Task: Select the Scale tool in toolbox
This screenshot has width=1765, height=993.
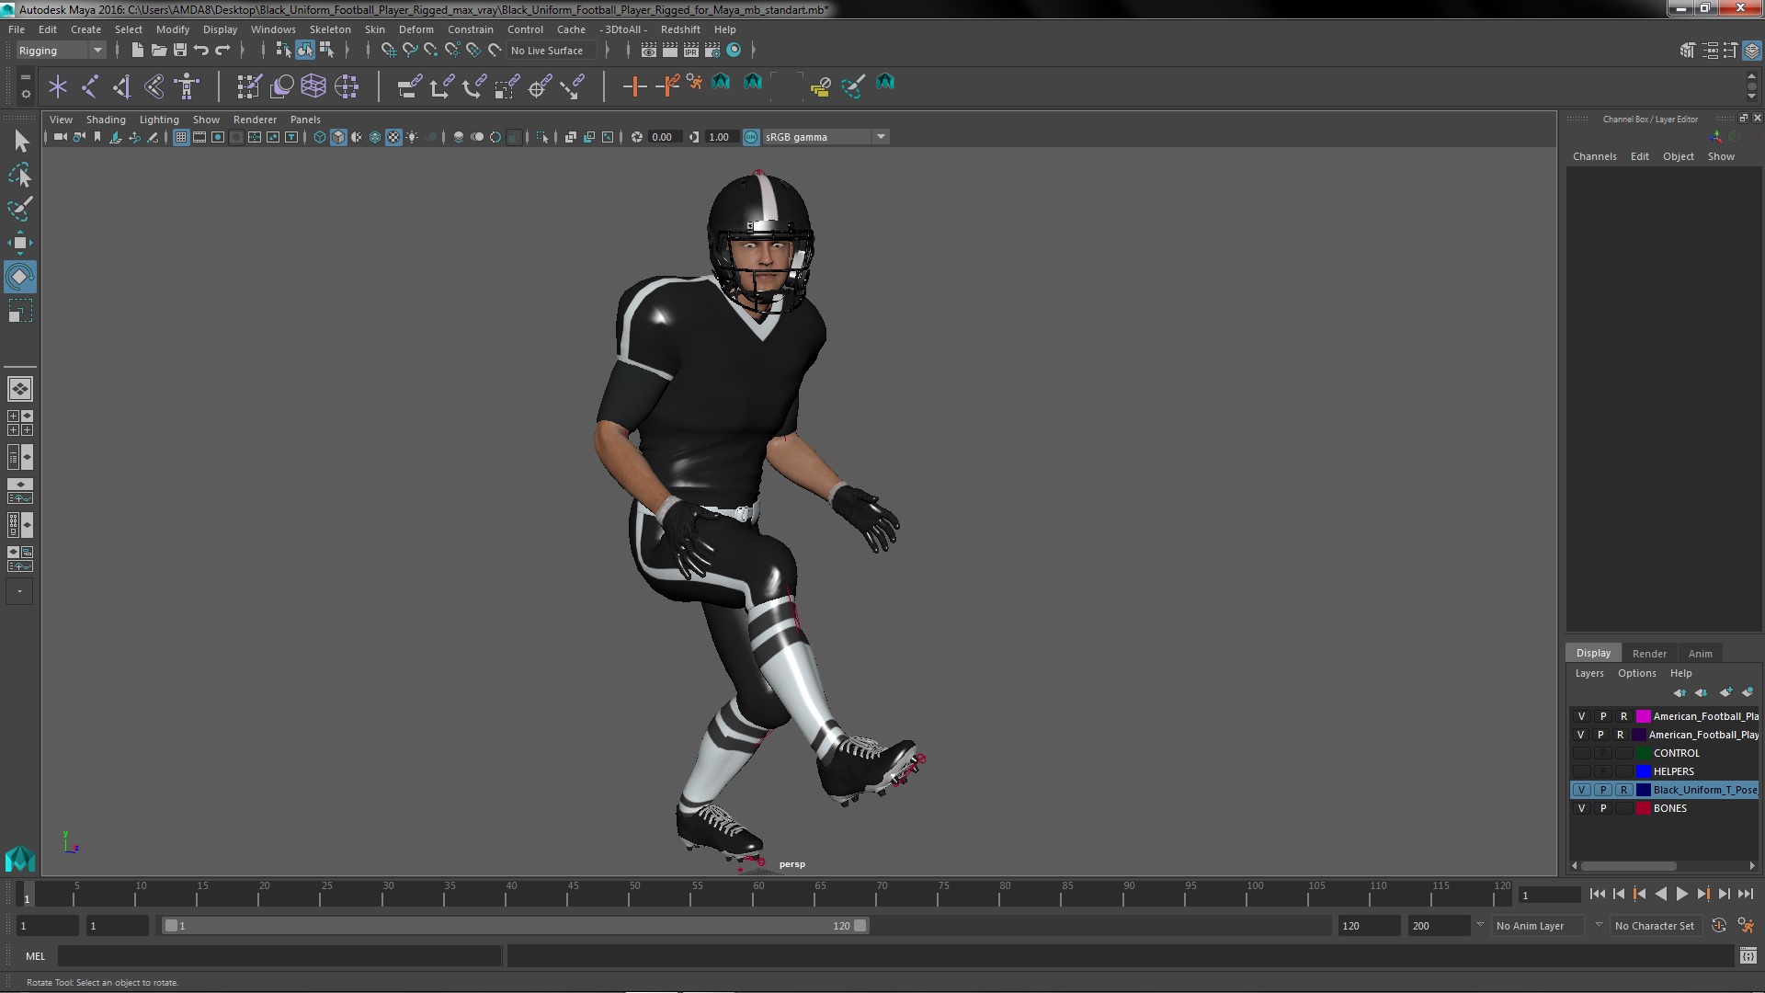Action: coord(19,312)
